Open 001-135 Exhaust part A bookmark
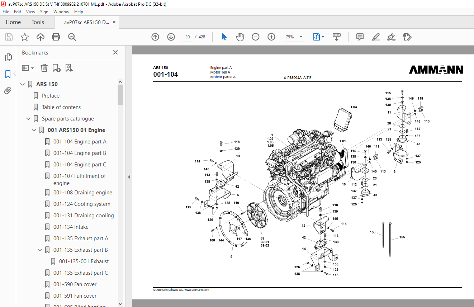Screen dimensions: 474x307 [81, 238]
